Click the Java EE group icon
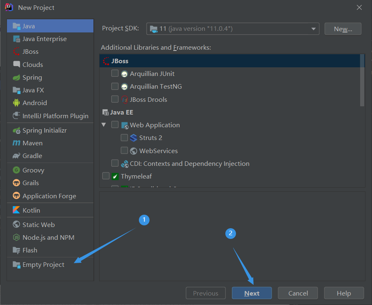The image size is (372, 305). (x=105, y=112)
